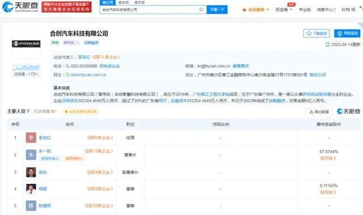Viewport: 363px width, 215px height.
Task: Click the blue search button beside search box
Action: (x=217, y=10)
